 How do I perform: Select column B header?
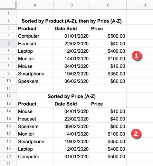click(72, 5)
